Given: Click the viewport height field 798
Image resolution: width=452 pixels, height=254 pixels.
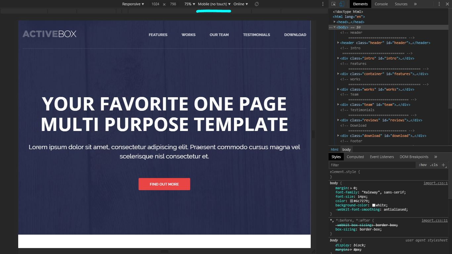Looking at the screenshot, I should pyautogui.click(x=173, y=4).
